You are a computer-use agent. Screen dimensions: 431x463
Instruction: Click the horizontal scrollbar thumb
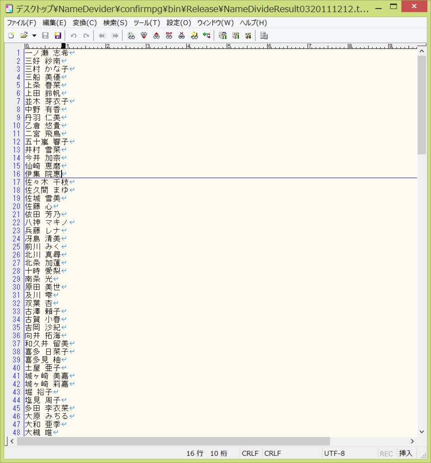point(173,441)
